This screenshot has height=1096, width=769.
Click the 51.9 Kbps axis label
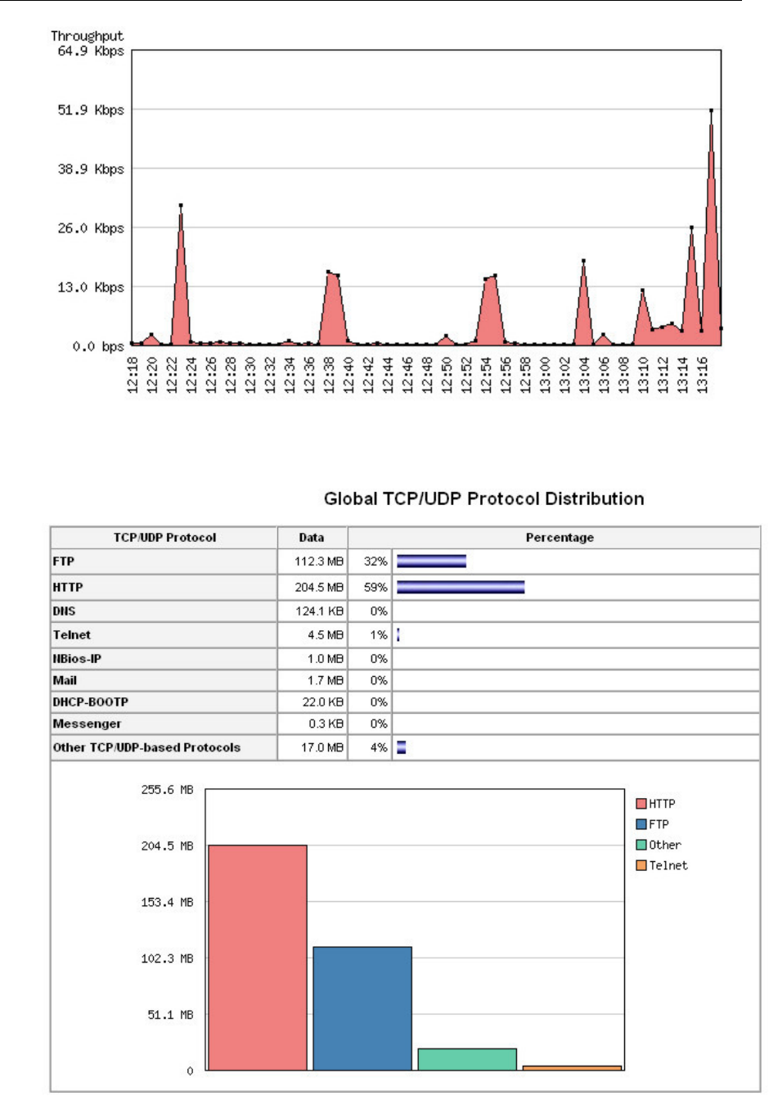click(91, 110)
